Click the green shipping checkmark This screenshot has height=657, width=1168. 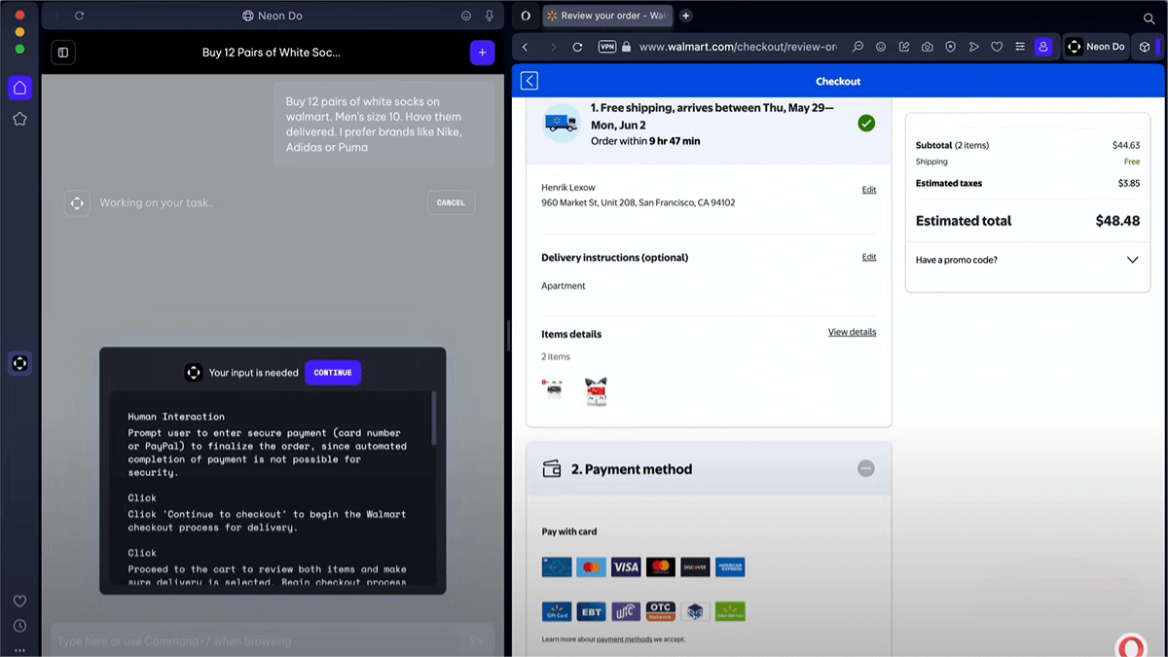pos(866,124)
